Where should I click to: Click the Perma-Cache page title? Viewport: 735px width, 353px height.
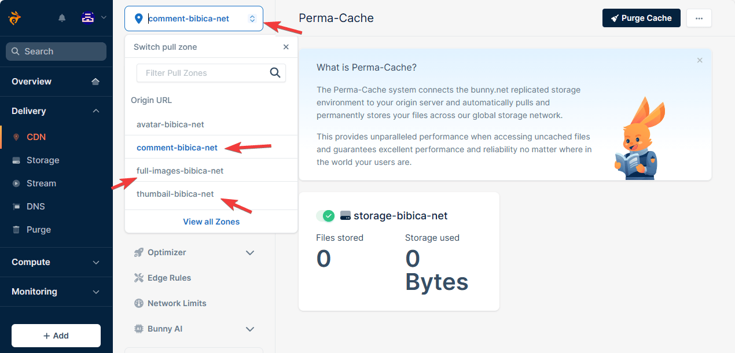pyautogui.click(x=336, y=18)
